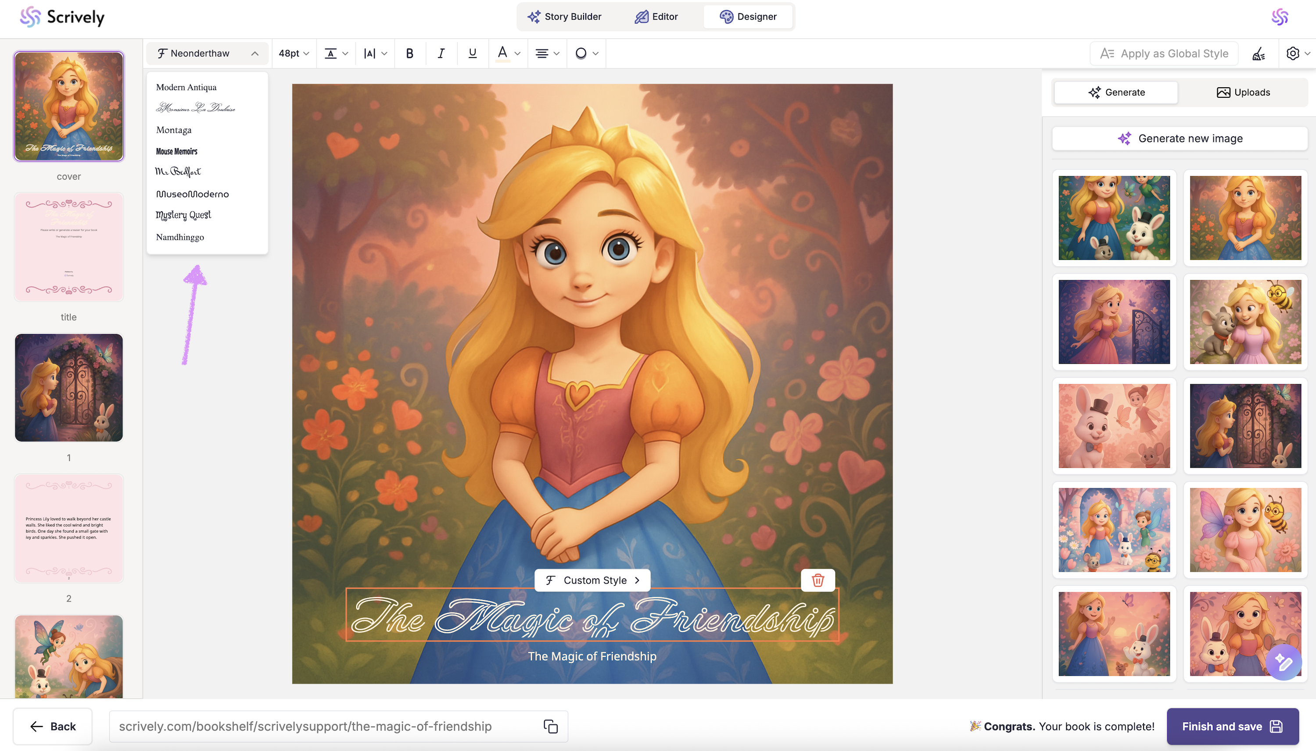Viewport: 1316px width, 751px height.
Task: Copy the book URL with copy icon
Action: coord(550,726)
